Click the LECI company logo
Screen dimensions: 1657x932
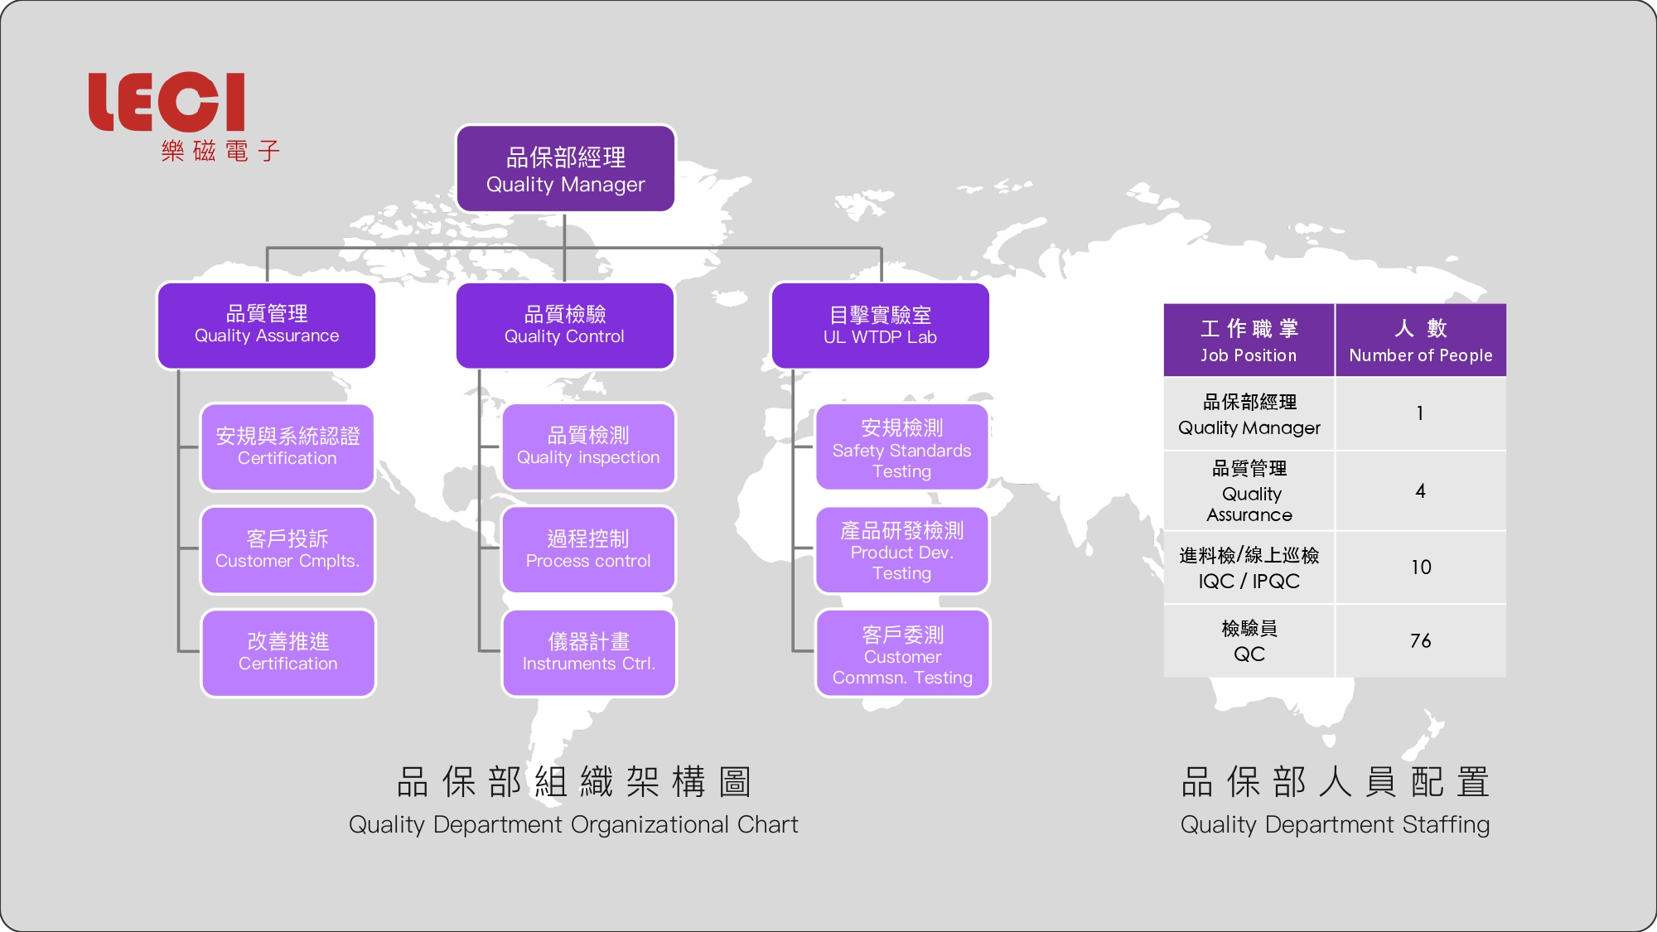[x=168, y=103]
